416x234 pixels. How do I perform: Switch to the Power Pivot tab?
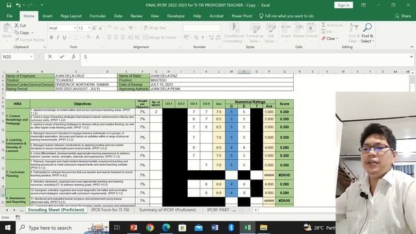coord(242,16)
